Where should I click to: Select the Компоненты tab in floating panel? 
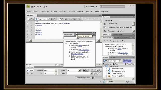[69, 35]
